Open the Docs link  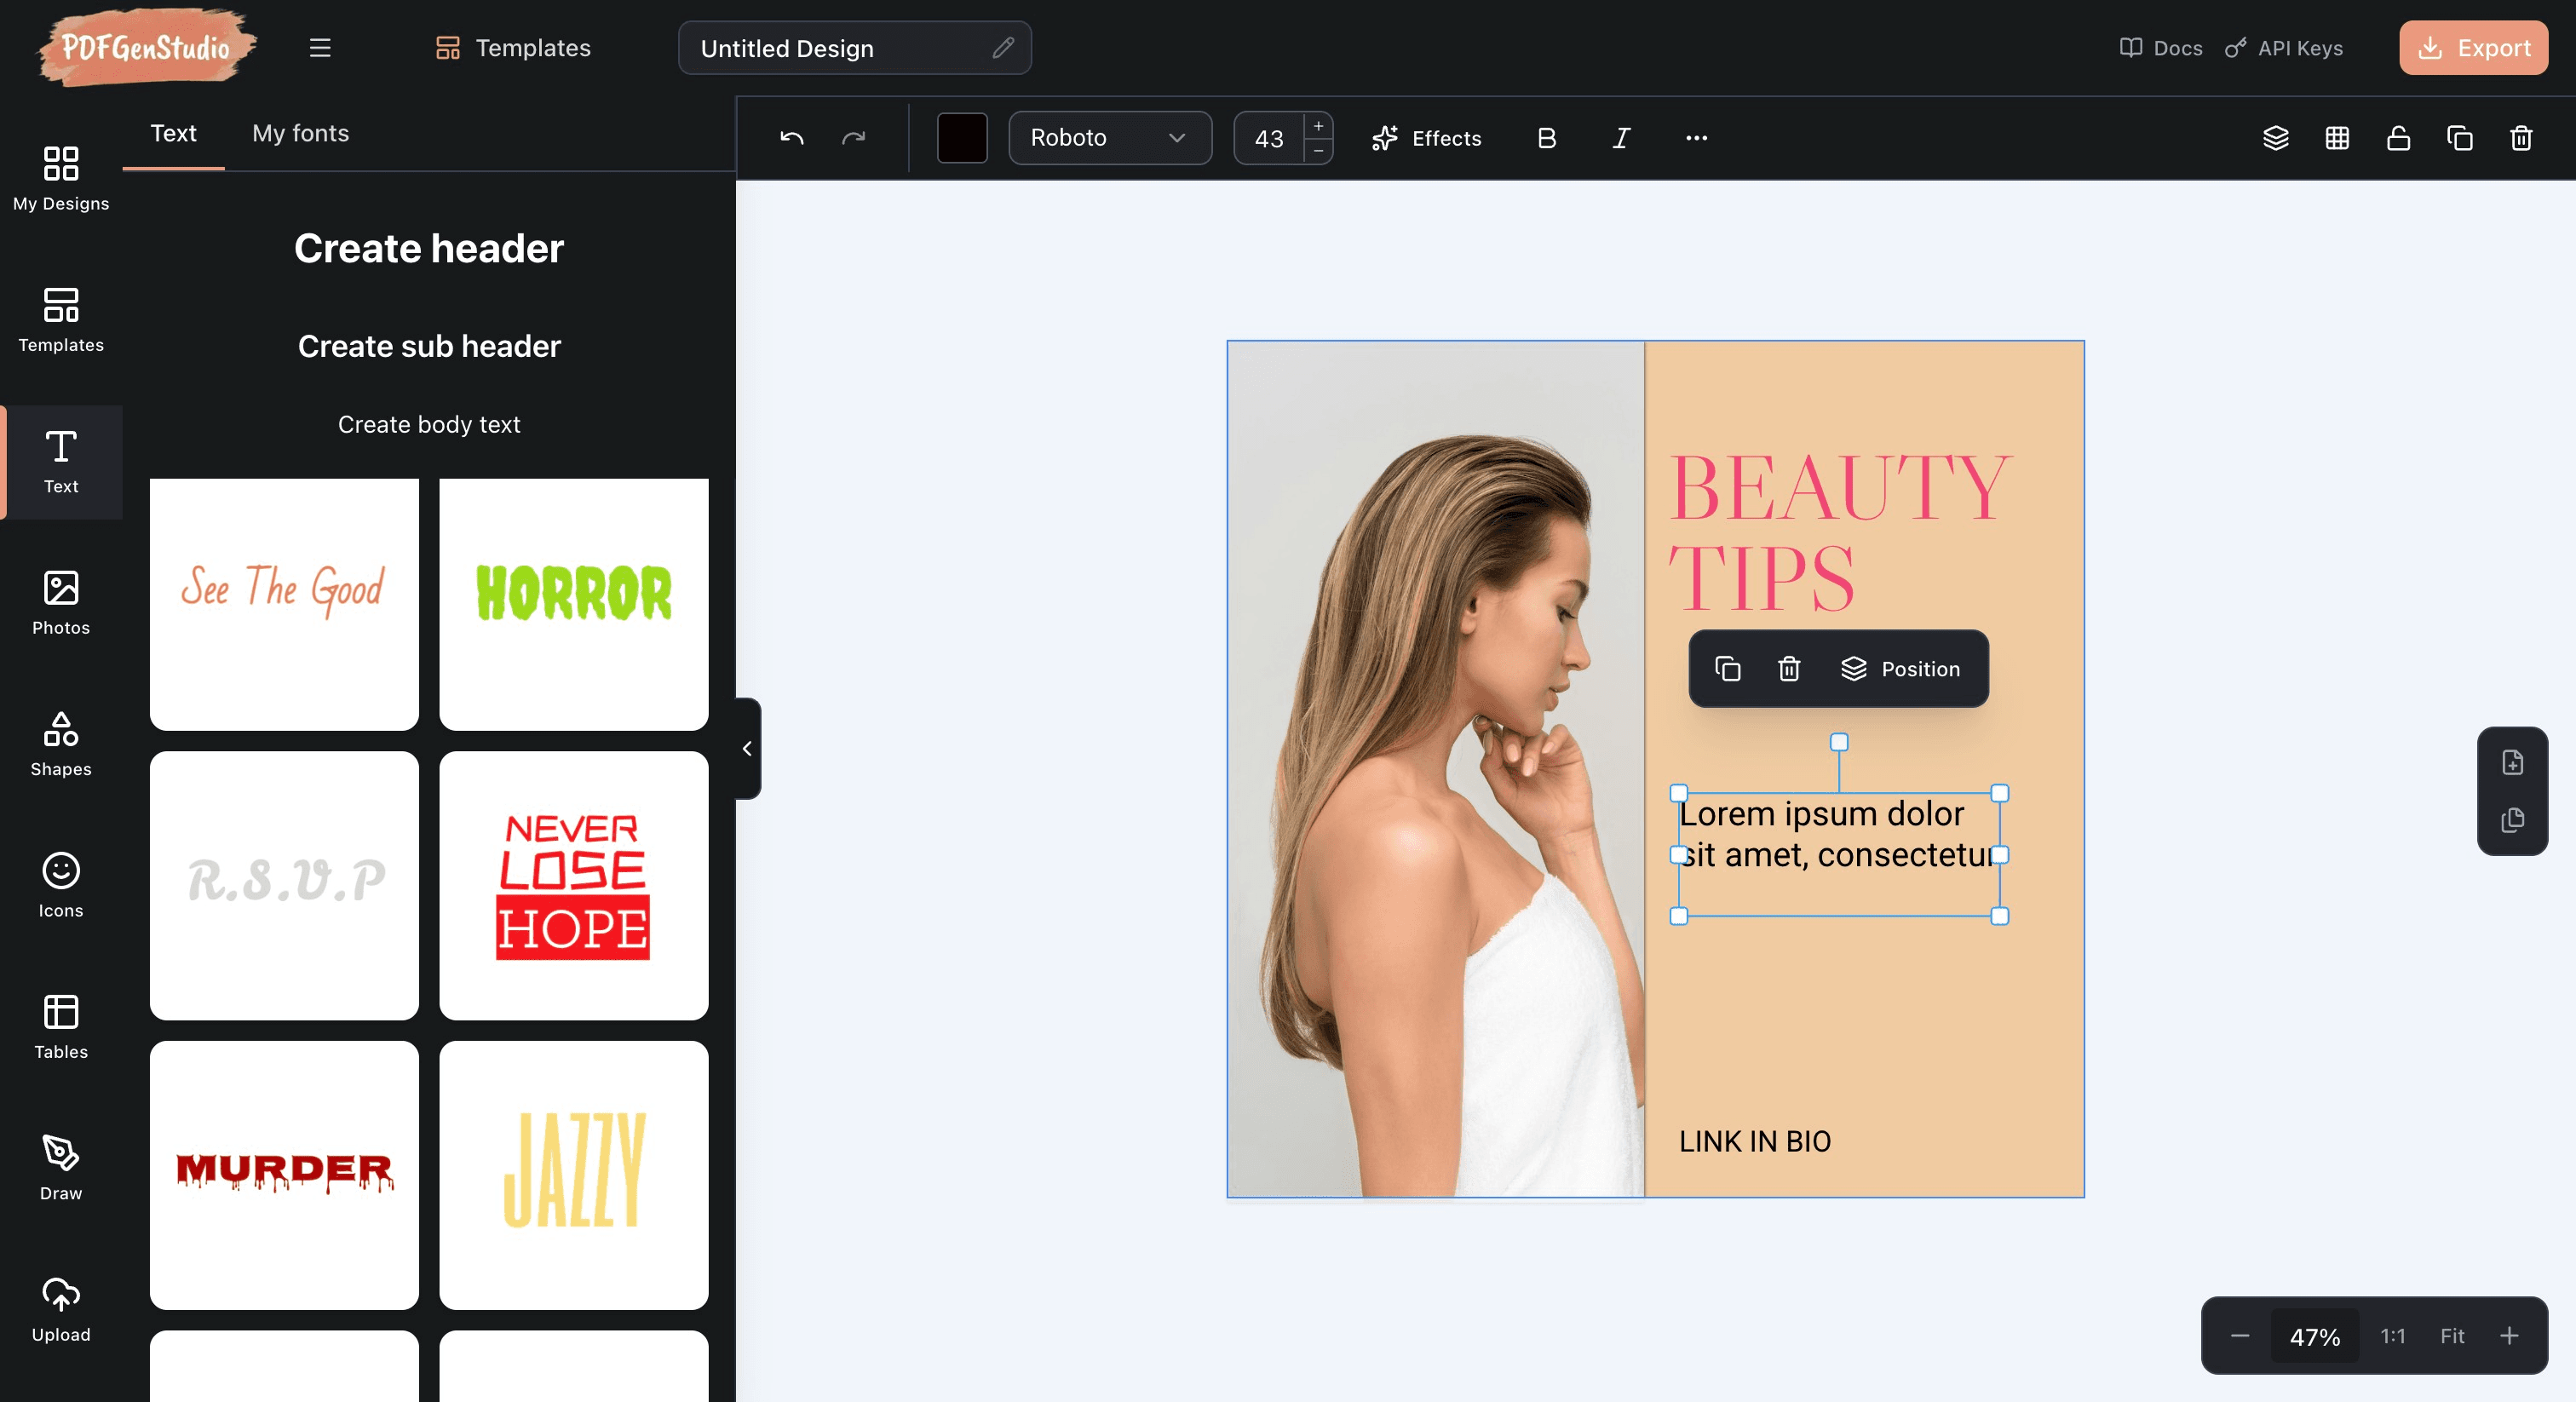[x=2160, y=47]
